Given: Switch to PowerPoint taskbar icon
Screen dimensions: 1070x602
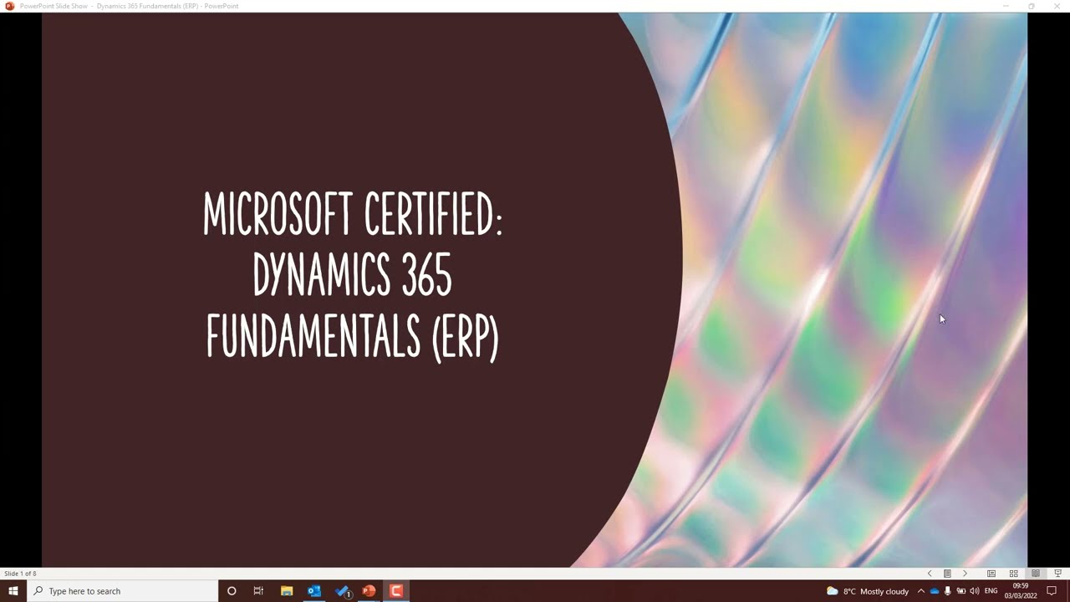Looking at the screenshot, I should tap(369, 591).
